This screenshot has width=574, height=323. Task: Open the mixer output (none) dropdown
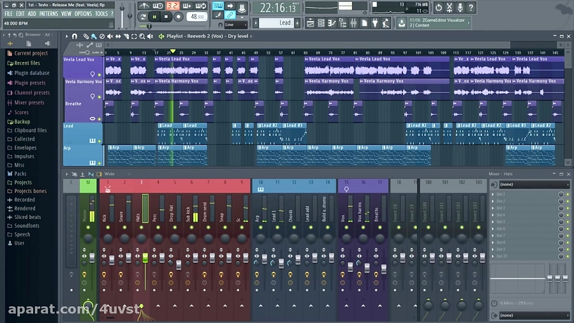[534, 315]
